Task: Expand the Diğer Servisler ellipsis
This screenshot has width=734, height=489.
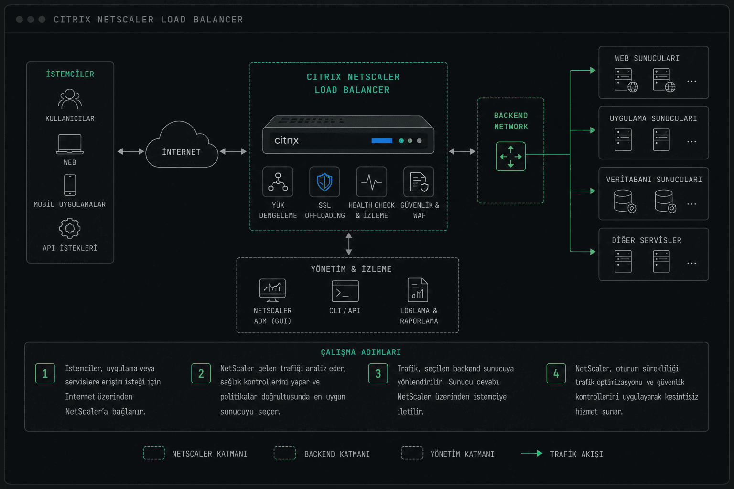Action: (x=691, y=263)
